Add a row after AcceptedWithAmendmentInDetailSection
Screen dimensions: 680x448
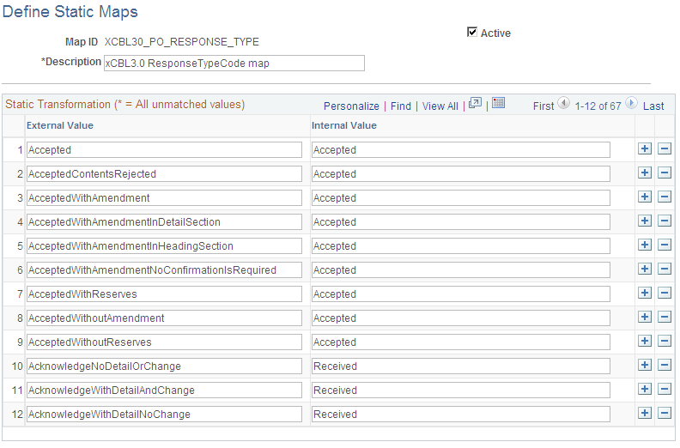(645, 221)
